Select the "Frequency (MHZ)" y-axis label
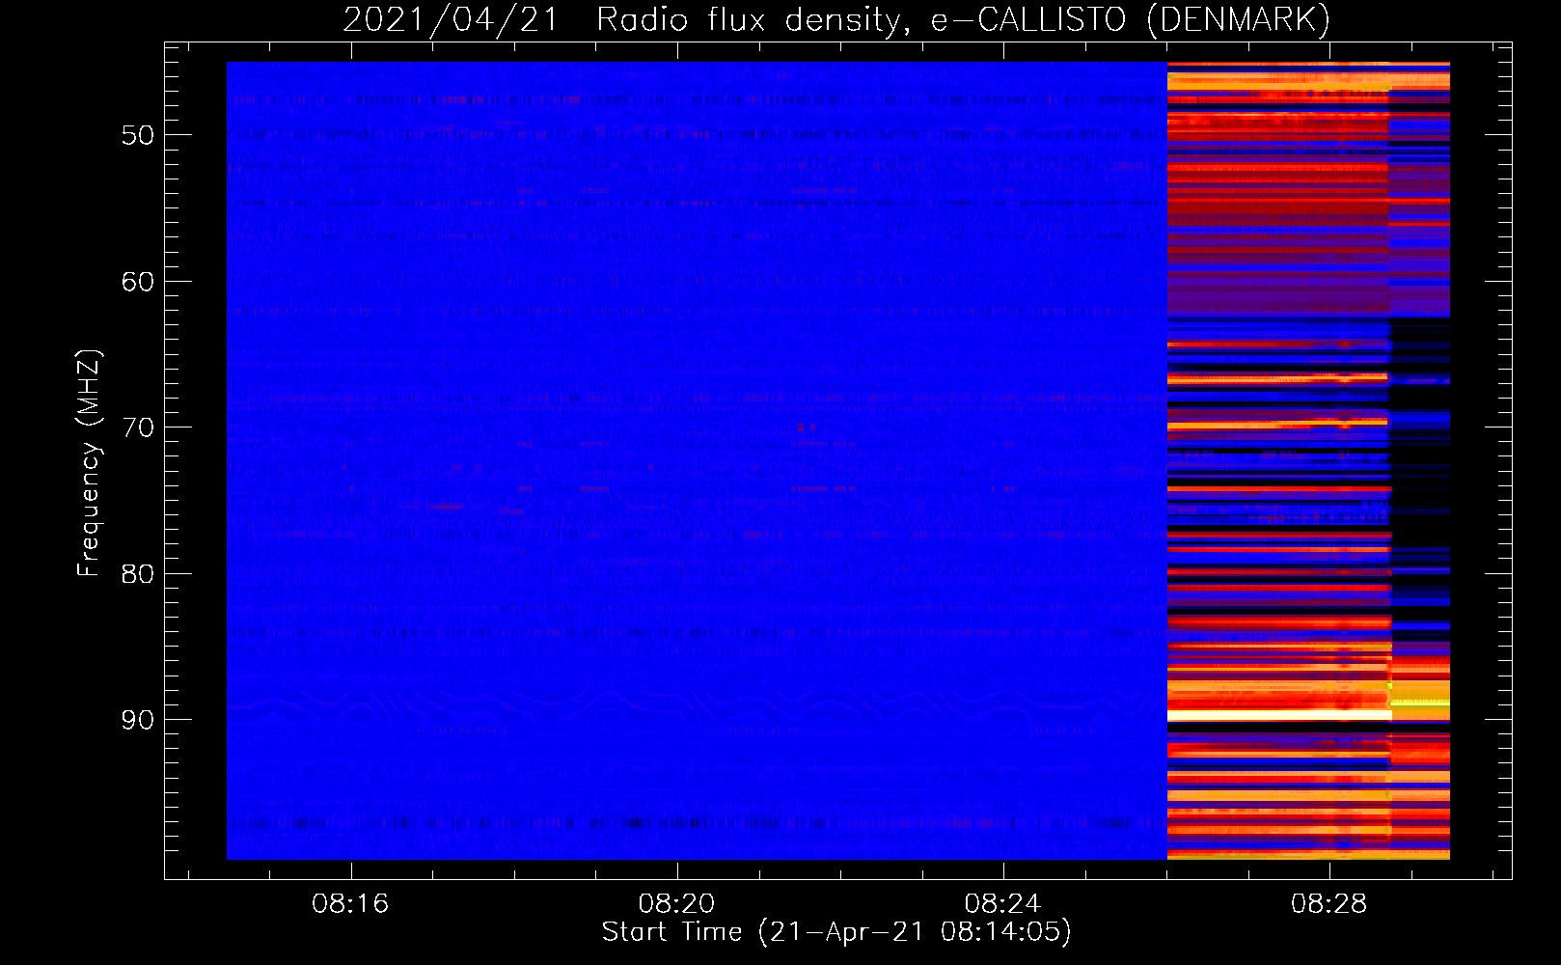The width and height of the screenshot is (1561, 965). tap(89, 463)
